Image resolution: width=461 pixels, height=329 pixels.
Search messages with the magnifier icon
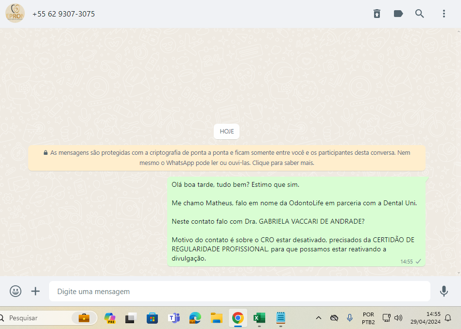[x=420, y=14]
